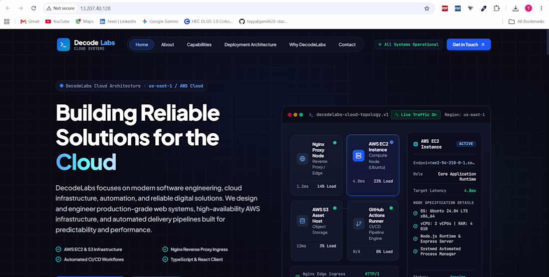This screenshot has height=277, width=549.
Task: Click the decodelabs-cloud-topology.v1 title
Action: click(x=352, y=115)
